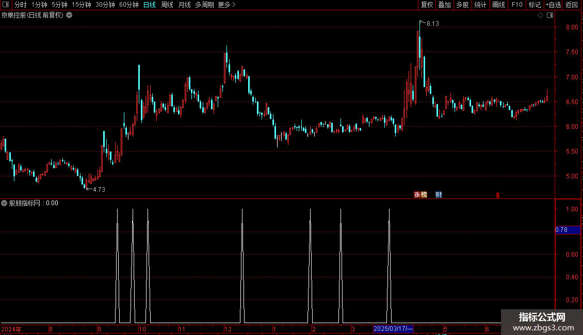Click the 叠加 overlay button
This screenshot has height=335, width=583.
pos(445,5)
